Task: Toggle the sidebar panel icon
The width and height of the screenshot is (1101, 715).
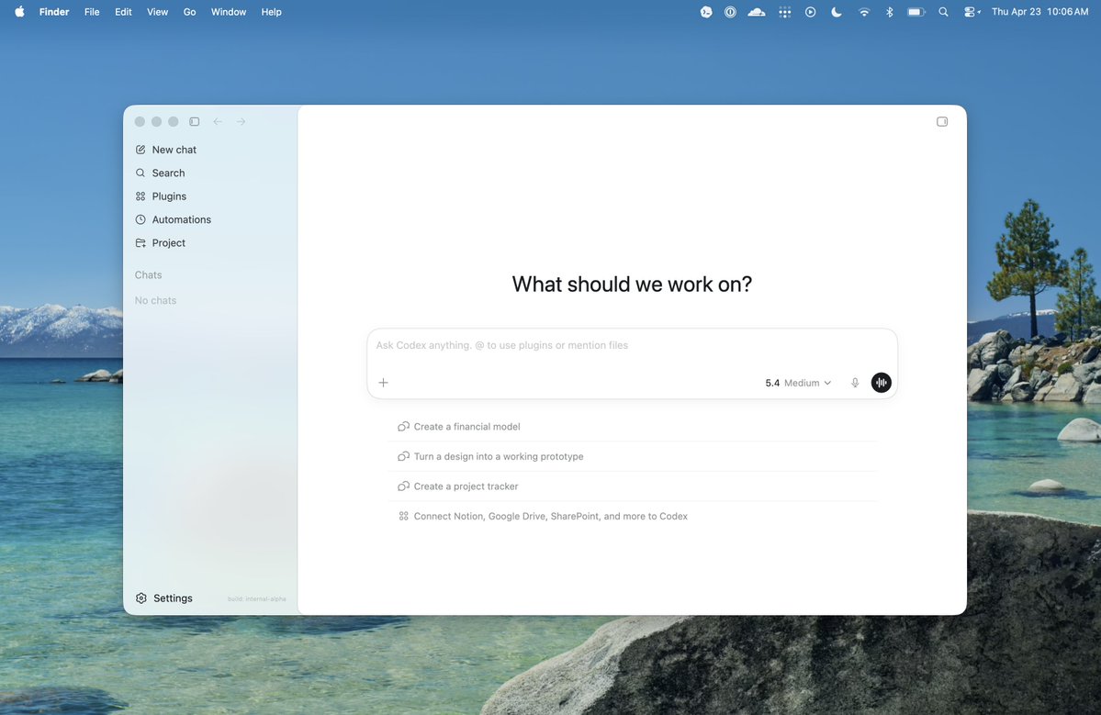Action: (x=195, y=121)
